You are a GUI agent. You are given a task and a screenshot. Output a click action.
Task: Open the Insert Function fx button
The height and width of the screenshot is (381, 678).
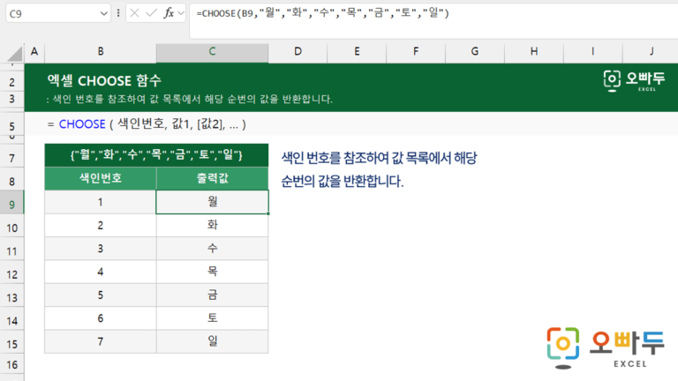coord(169,13)
